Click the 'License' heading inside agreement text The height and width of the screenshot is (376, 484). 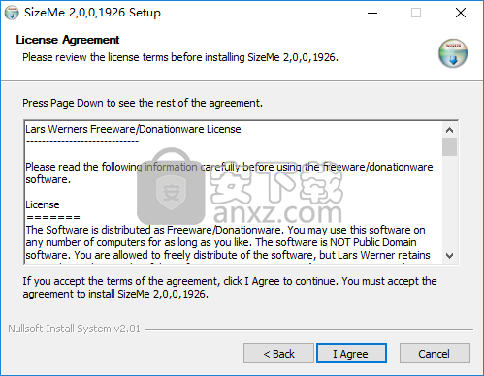click(x=43, y=204)
